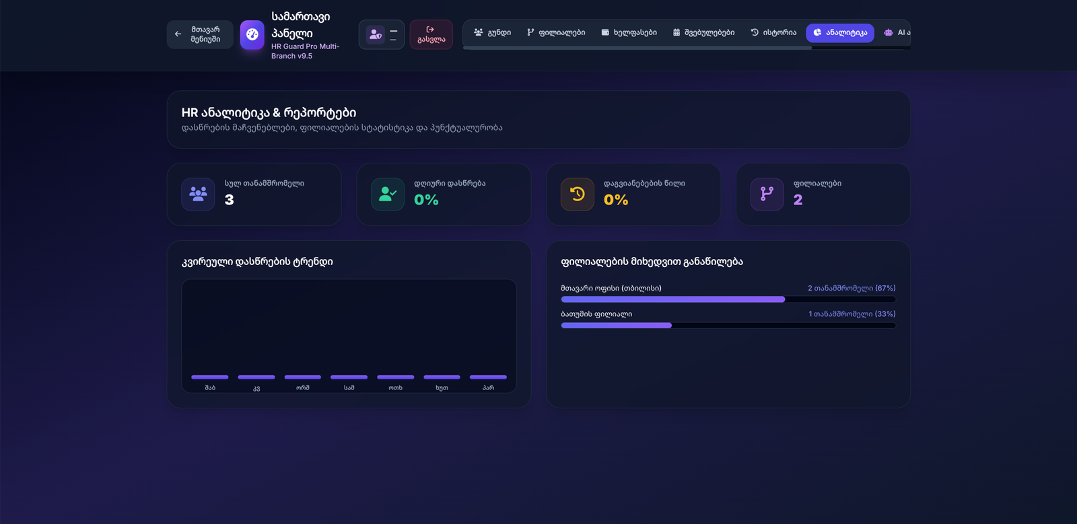The image size is (1077, 524).
Task: Click the horizontal tab bar scrollbar
Action: click(637, 48)
